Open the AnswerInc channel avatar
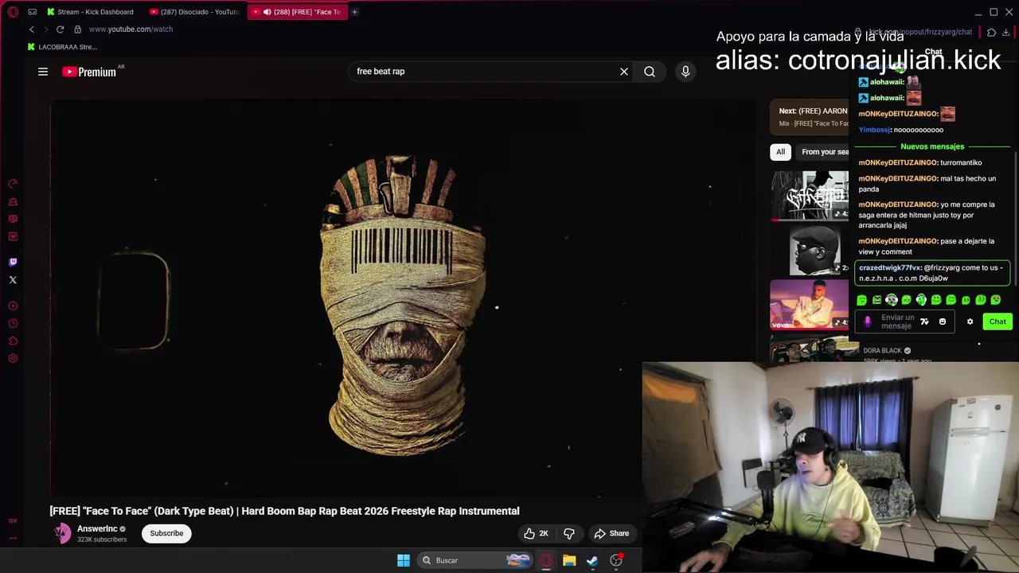The height and width of the screenshot is (573, 1019). (x=62, y=533)
